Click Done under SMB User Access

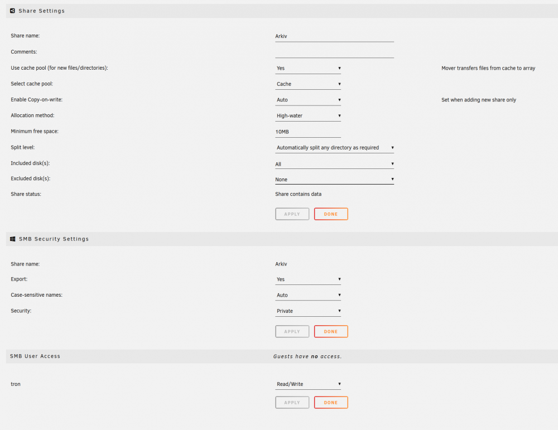(x=330, y=403)
